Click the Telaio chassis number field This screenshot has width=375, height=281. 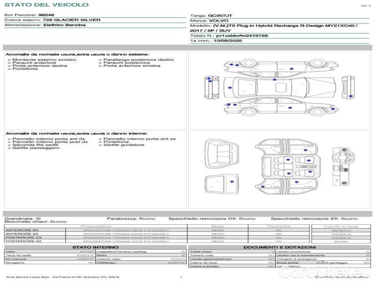click(229, 36)
